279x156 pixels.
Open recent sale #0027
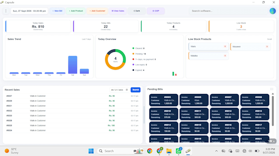click(x=73, y=96)
